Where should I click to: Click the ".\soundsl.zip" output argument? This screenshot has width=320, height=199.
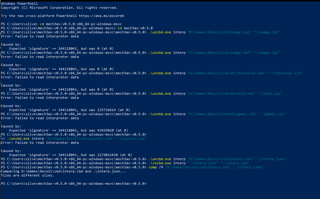point(131,139)
